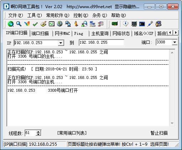
Task: Close the 啊D网络工具包 window
Action: coord(173,7)
